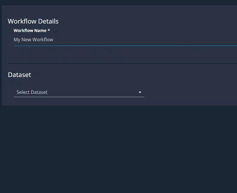Open the Select Dataset dropdown

click(x=79, y=92)
